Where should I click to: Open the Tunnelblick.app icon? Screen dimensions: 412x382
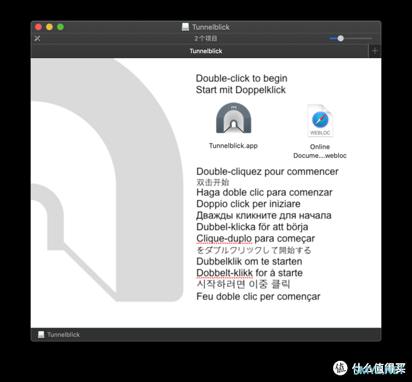coord(234,118)
